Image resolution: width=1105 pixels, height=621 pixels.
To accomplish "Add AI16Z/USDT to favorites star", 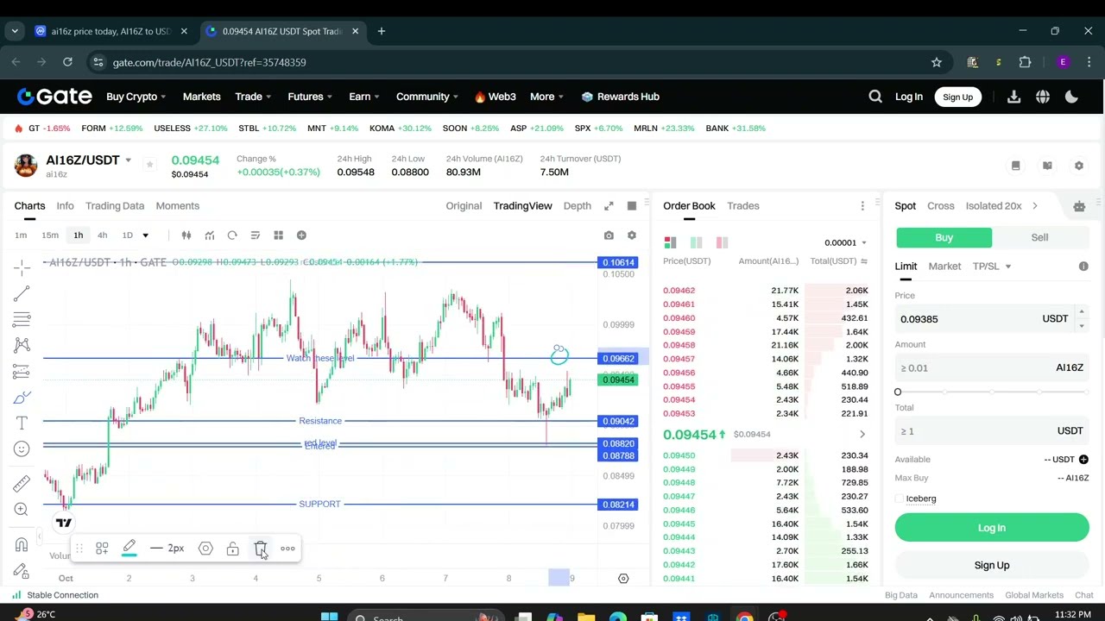I will [149, 164].
